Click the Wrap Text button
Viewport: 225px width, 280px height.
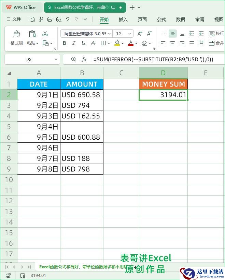216,34
